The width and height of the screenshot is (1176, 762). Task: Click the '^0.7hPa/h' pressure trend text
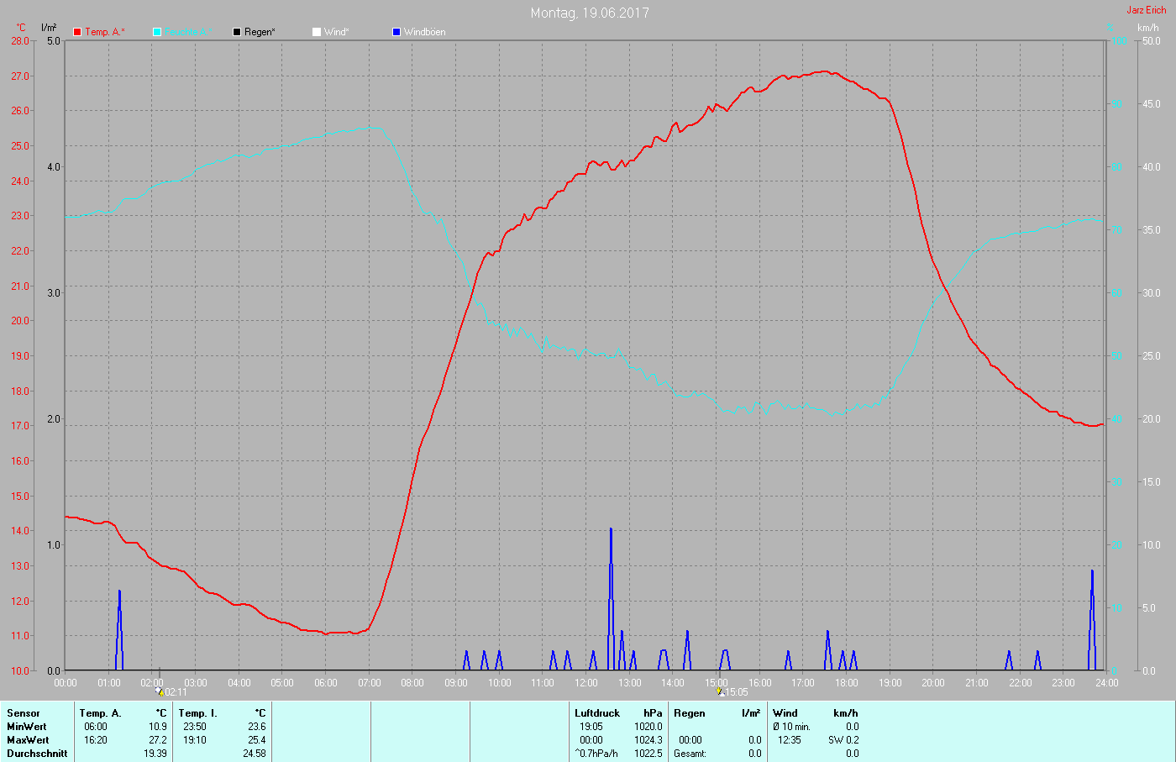[596, 754]
